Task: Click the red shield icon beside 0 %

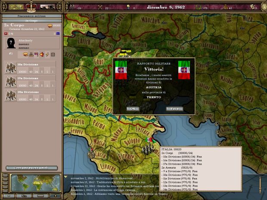Action: coord(6,34)
